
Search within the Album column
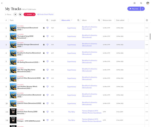(x=99, y=20)
